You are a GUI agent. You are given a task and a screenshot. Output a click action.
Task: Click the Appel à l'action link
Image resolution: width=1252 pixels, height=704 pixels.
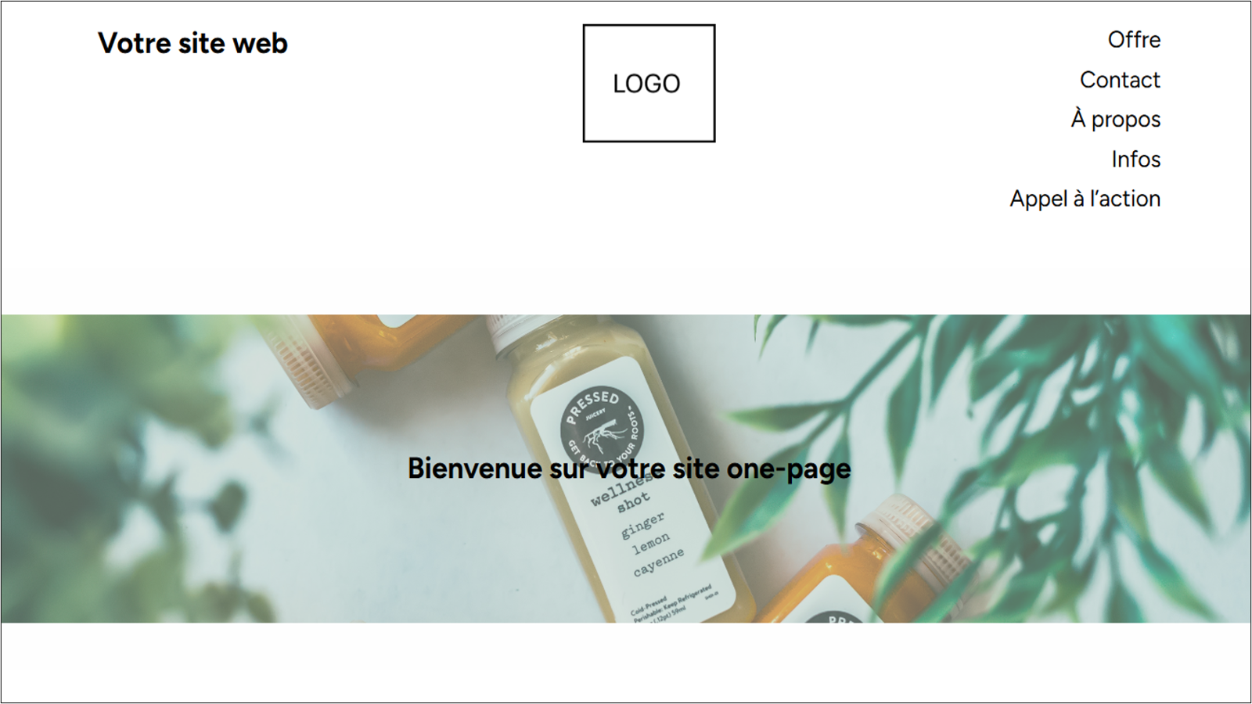(1085, 199)
